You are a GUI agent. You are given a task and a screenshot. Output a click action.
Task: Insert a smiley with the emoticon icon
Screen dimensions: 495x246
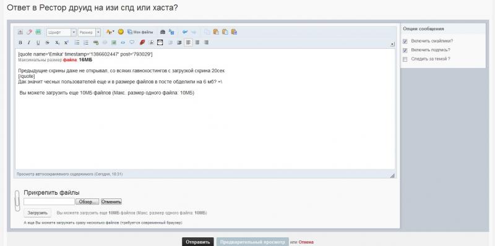(121, 32)
